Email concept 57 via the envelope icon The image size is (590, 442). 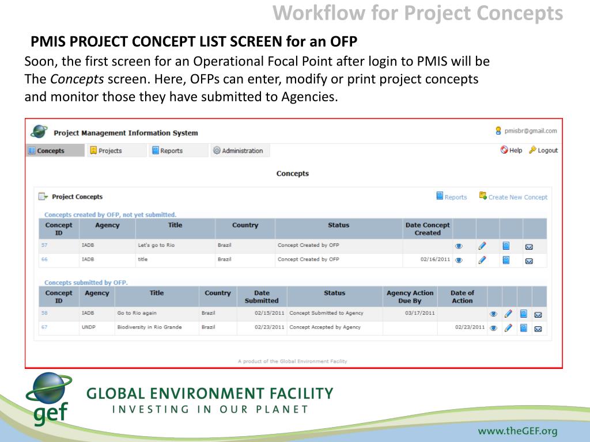[x=529, y=247]
